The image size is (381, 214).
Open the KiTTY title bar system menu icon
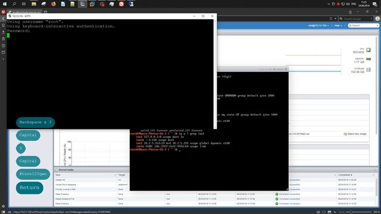tap(10, 16)
